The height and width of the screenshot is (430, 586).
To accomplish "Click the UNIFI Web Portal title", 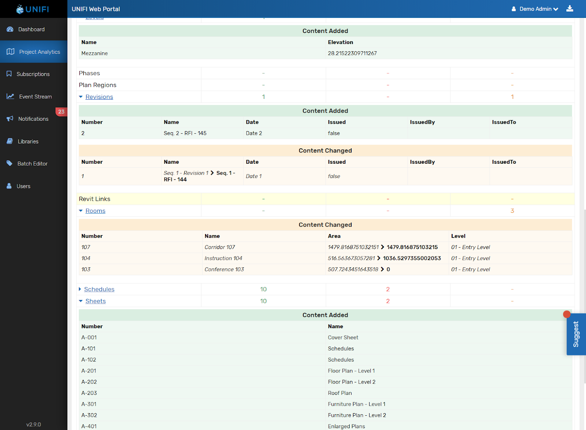I will coord(96,9).
